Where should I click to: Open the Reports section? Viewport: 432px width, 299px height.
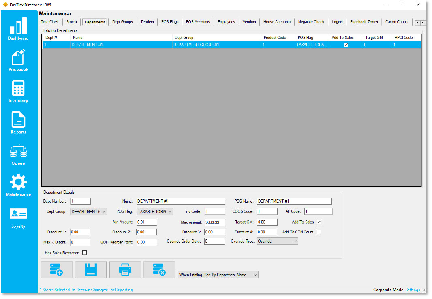click(x=18, y=123)
